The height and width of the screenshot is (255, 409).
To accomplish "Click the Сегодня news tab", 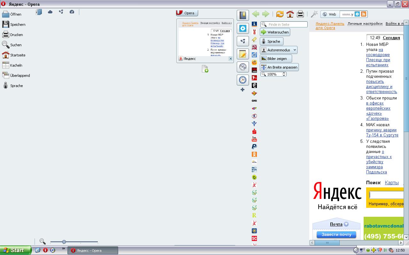I will [x=391, y=38].
